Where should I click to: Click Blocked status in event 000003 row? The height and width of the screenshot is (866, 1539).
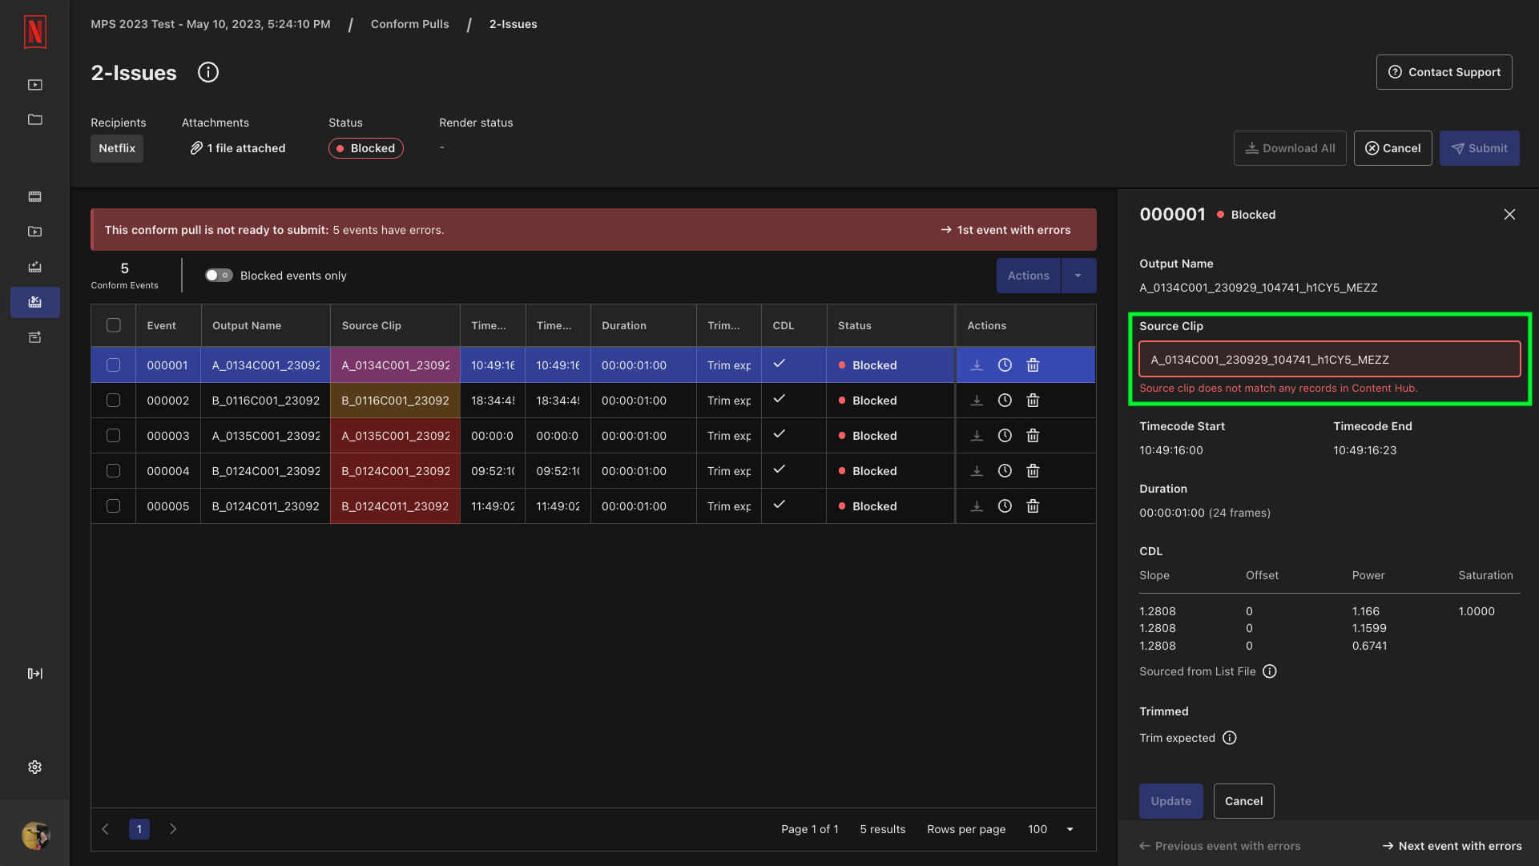(x=868, y=436)
